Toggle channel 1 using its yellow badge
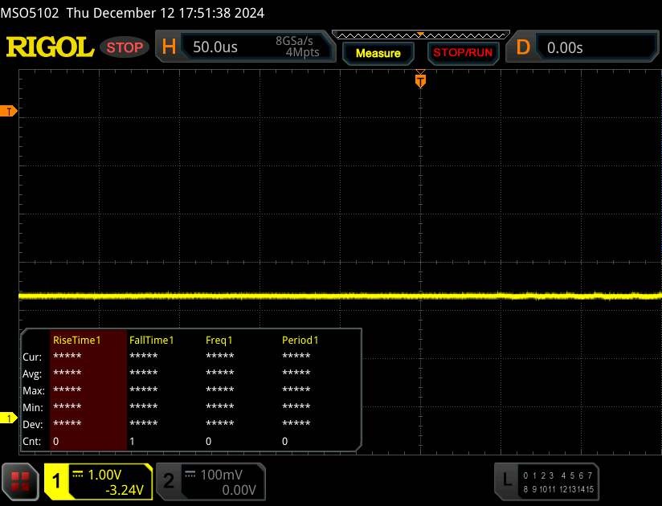 point(57,480)
